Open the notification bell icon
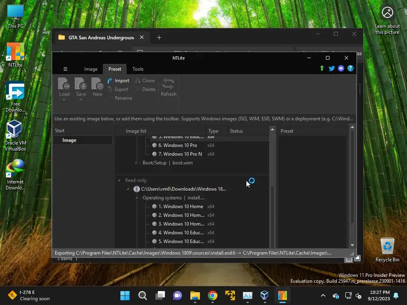 [396, 295]
